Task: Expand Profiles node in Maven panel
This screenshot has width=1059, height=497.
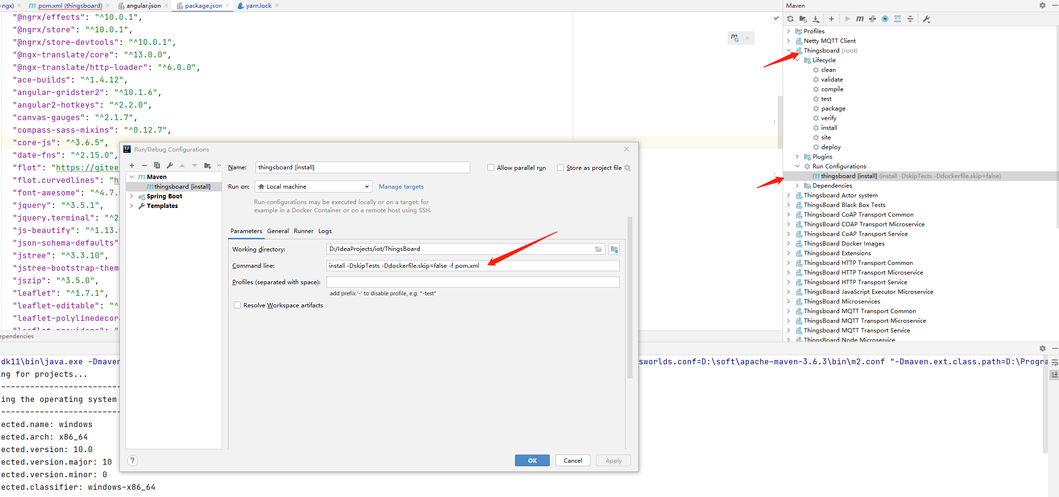Action: pyautogui.click(x=789, y=31)
